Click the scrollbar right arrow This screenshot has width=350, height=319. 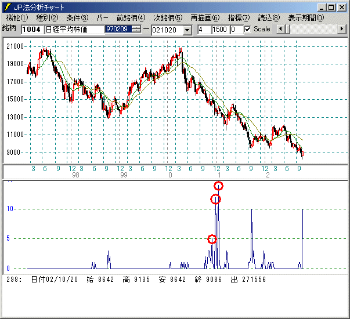point(342,29)
